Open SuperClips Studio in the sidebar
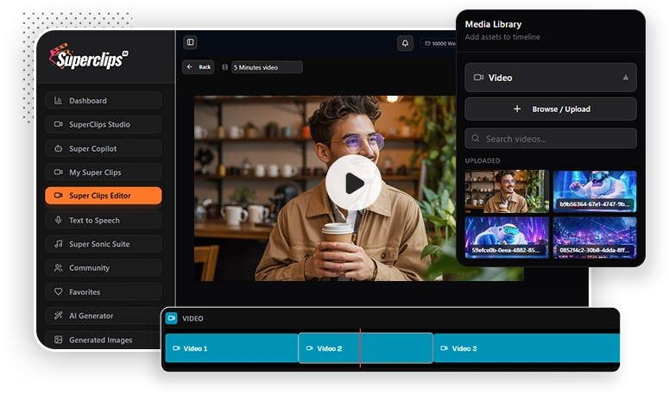The width and height of the screenshot is (669, 394). 104,124
